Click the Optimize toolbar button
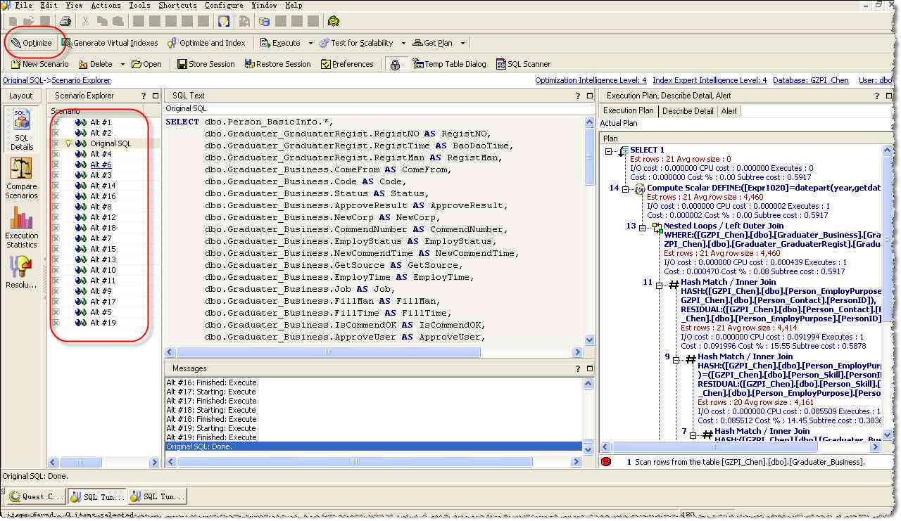The width and height of the screenshot is (901, 521). tap(31, 43)
